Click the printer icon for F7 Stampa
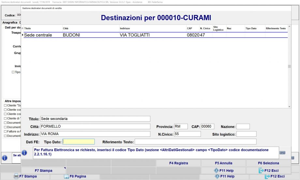 coord(16,176)
